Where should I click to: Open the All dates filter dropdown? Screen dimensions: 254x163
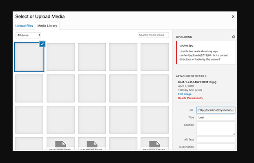[x=28, y=35]
